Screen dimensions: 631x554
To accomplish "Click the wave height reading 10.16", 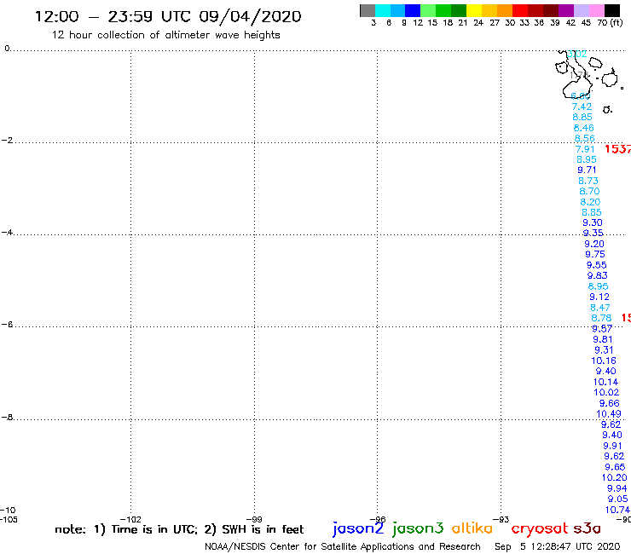I will 604,361.
